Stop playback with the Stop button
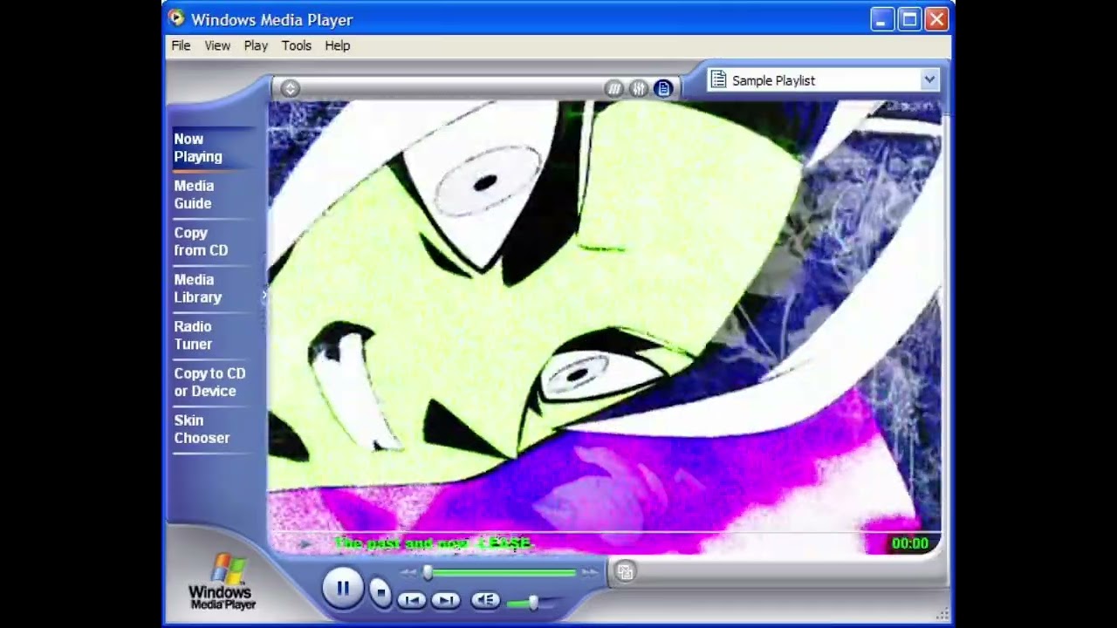 [x=380, y=592]
